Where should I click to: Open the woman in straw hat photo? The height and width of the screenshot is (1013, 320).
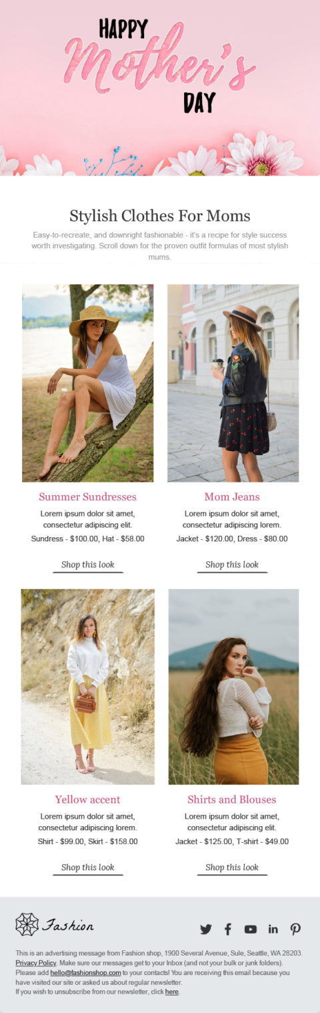tap(87, 383)
